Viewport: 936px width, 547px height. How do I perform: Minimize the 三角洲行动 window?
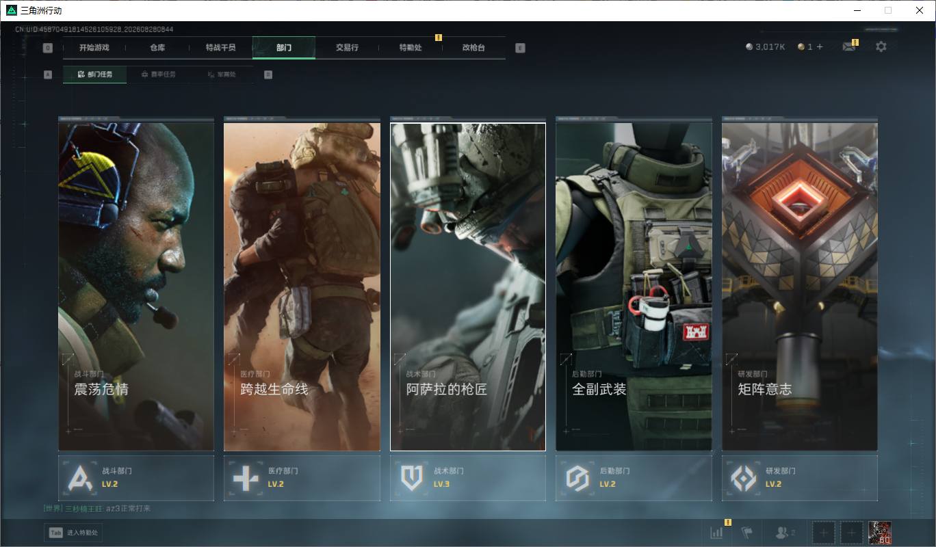coord(857,10)
